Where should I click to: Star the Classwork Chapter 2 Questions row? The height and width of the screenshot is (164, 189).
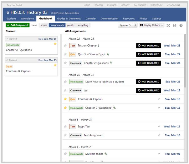65,63
